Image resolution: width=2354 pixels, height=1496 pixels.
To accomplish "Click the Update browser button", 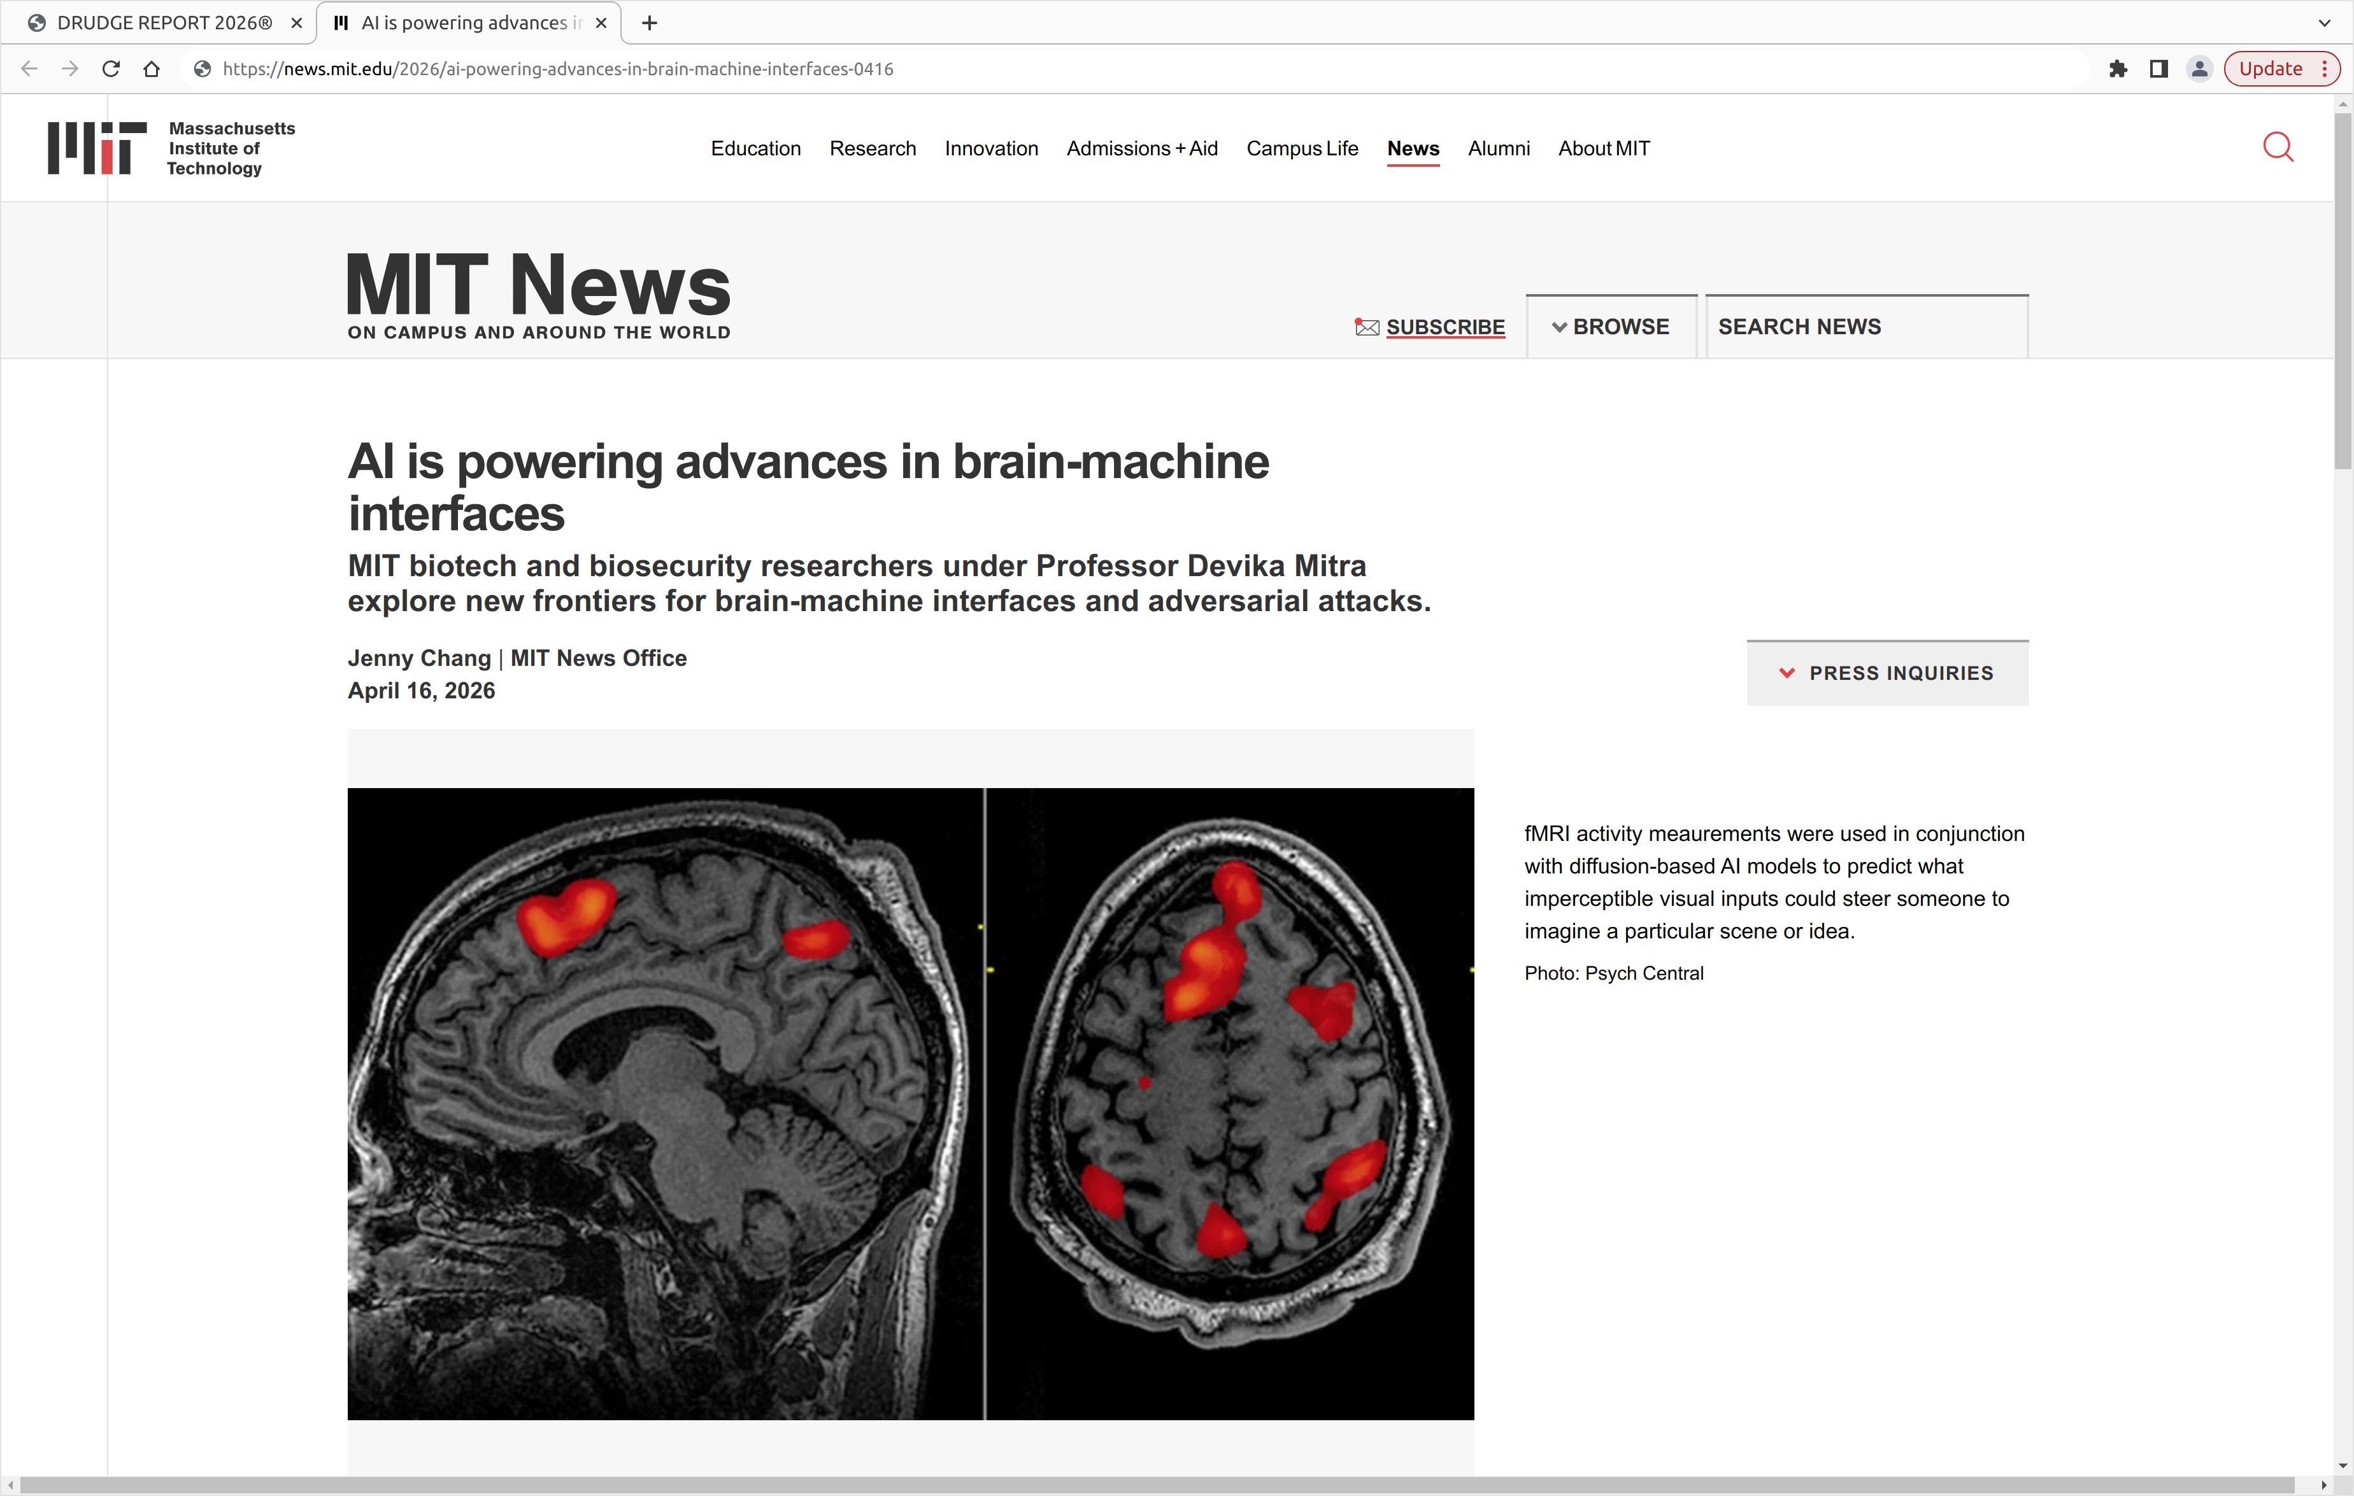I will click(x=2270, y=69).
